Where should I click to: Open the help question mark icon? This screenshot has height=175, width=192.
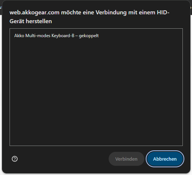(x=15, y=159)
